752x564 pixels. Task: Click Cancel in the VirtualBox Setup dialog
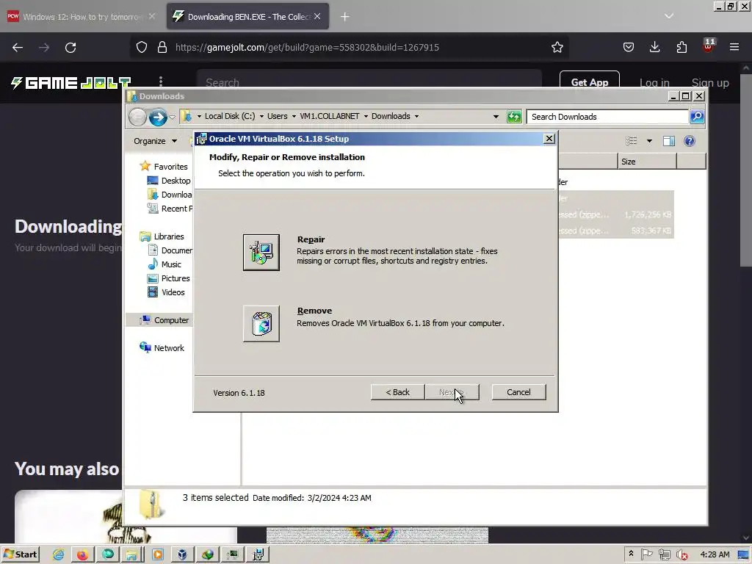(x=518, y=392)
